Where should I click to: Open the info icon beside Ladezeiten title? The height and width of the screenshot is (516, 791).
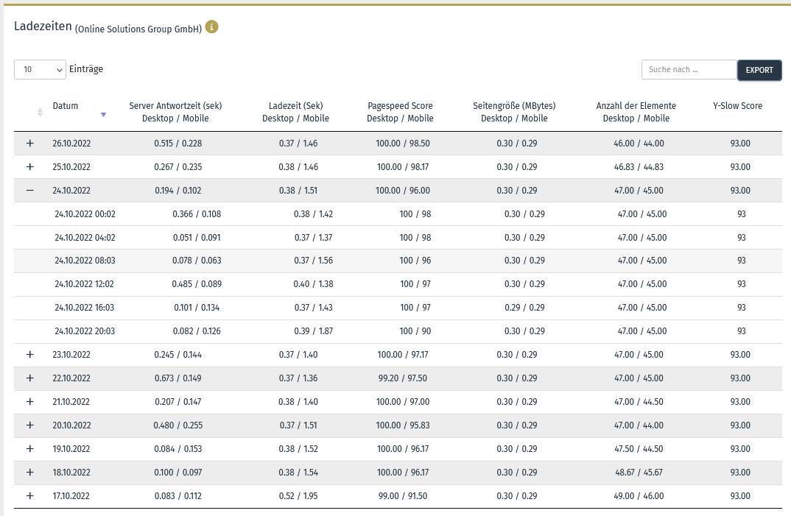(212, 26)
